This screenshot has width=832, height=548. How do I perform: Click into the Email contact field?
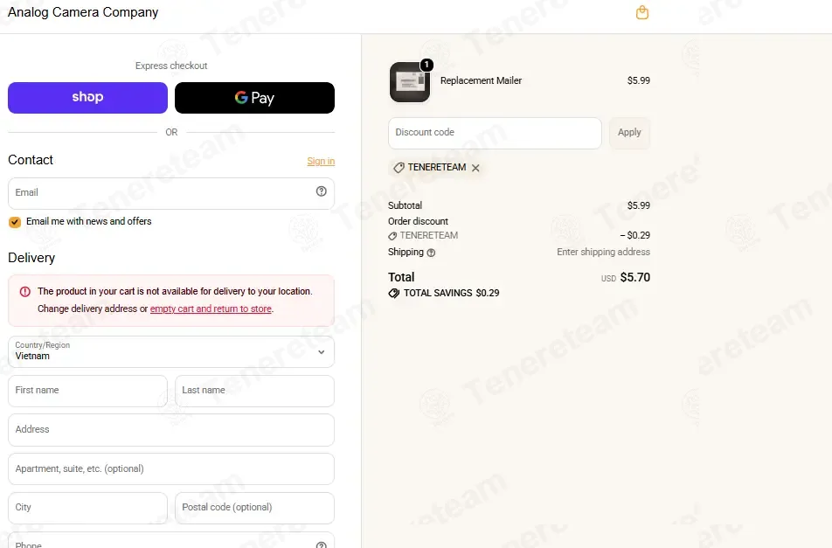[171, 193]
